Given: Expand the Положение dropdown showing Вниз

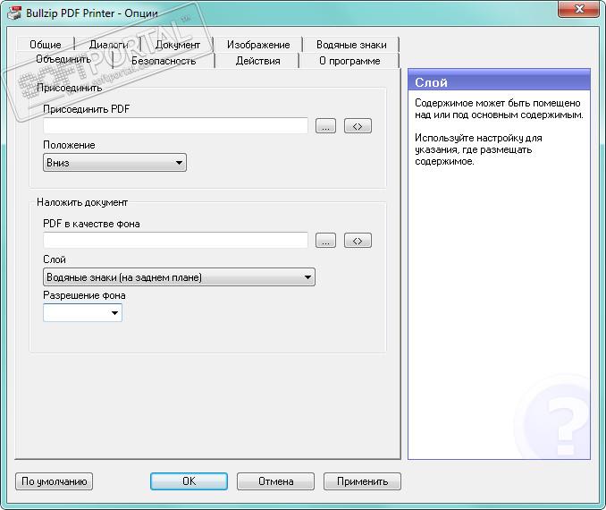Looking at the screenshot, I should tap(114, 163).
